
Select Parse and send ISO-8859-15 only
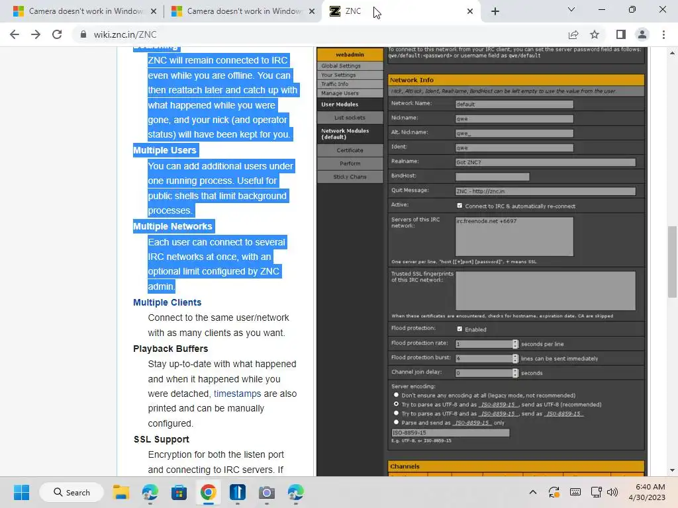(396, 422)
